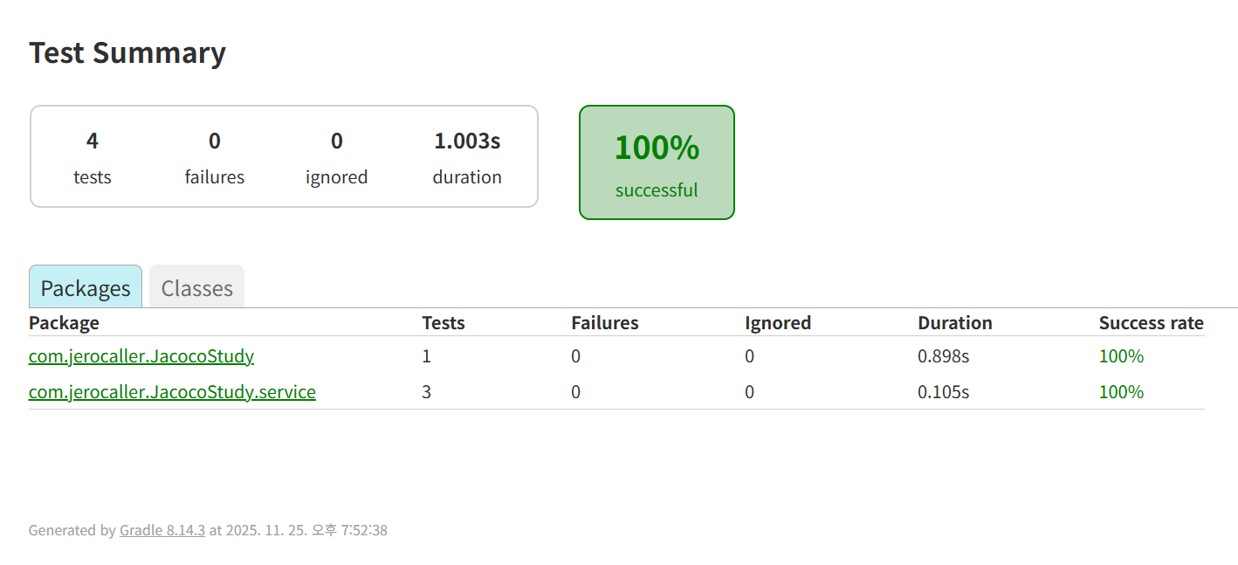Open the com.jerocaller.JacocoStudy package link
Screen dimensions: 1238x565
coord(141,356)
